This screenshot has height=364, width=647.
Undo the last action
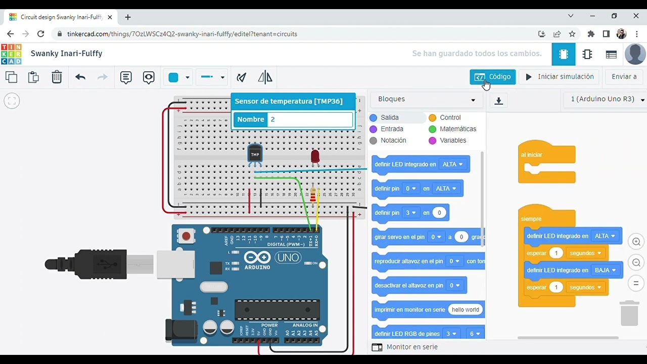[x=80, y=77]
